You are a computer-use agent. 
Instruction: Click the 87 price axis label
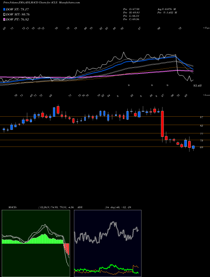[201, 117]
